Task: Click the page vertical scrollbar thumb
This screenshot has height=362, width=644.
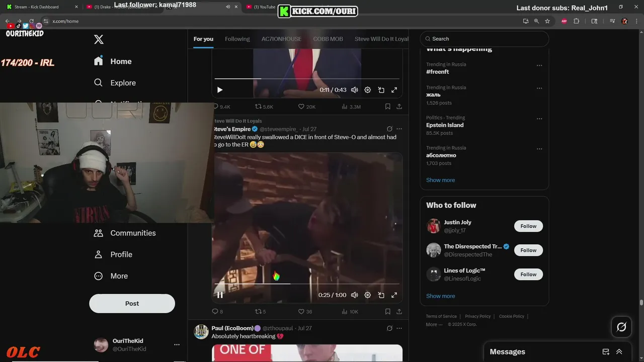Action: click(641, 303)
